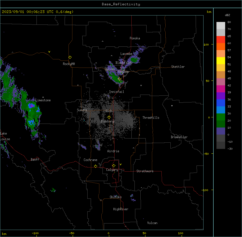
Task: Click the strongest magenta echo core near Limestone
Action: 32,106
